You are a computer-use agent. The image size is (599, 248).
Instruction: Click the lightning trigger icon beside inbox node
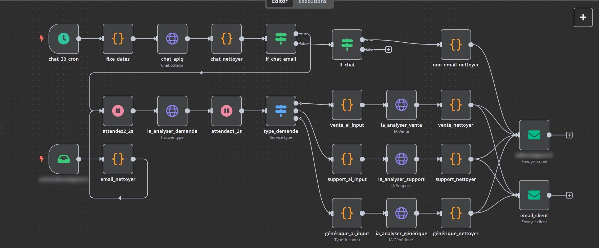[x=41, y=159]
